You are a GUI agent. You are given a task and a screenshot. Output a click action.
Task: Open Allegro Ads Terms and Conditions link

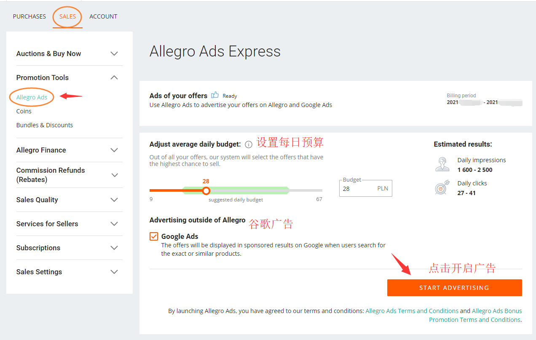click(412, 311)
